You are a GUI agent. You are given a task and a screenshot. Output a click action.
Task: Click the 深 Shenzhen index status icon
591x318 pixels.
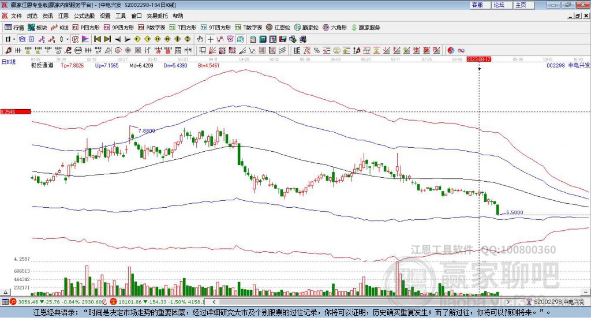point(114,301)
